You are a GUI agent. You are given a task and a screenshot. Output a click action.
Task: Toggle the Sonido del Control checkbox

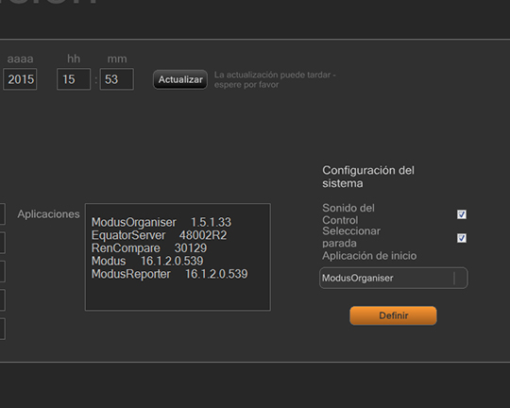pyautogui.click(x=462, y=214)
